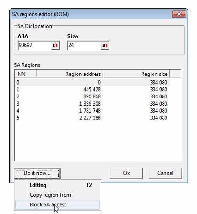Open the Do it now... dropdown button
This screenshot has width=197, height=214.
click(x=37, y=173)
